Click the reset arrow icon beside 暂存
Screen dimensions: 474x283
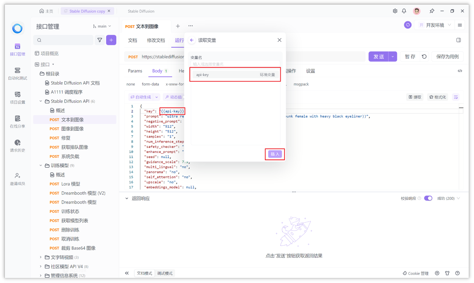point(424,57)
